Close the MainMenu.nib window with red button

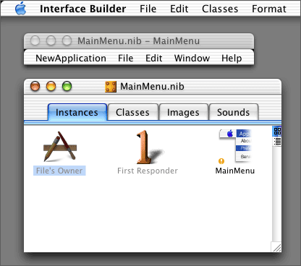tap(35, 86)
